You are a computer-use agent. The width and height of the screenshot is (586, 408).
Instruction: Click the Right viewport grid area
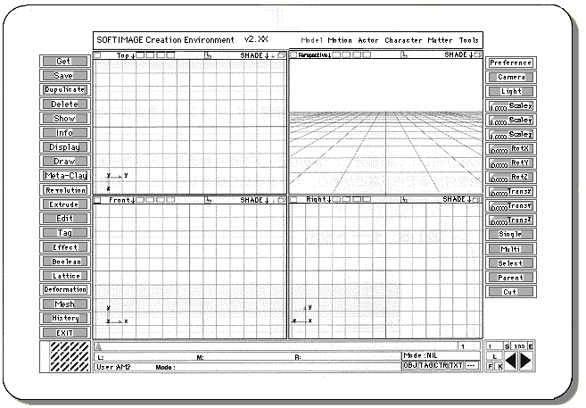tap(385, 268)
